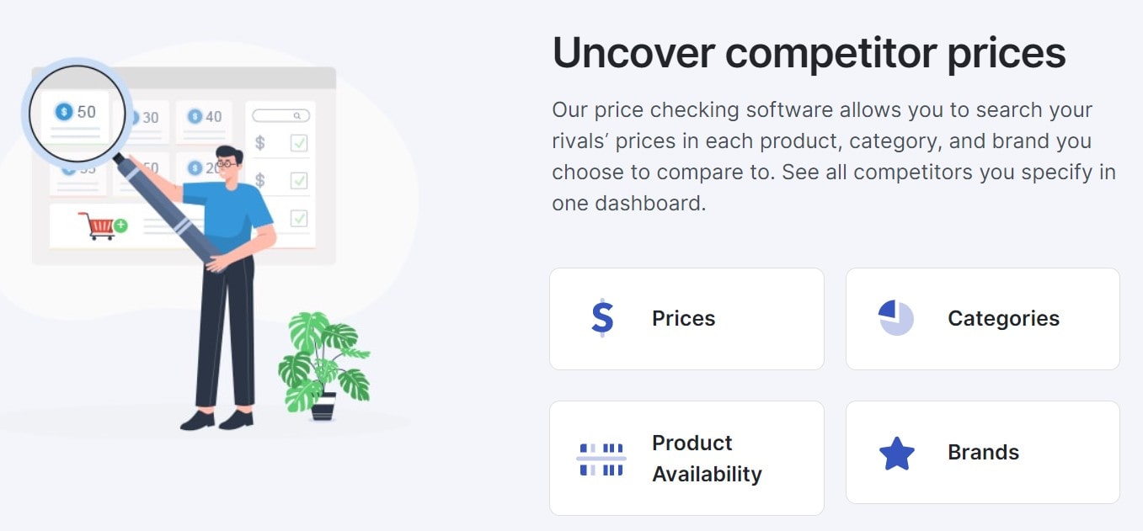1143x531 pixels.
Task: Expand the Prices card
Action: (x=686, y=318)
